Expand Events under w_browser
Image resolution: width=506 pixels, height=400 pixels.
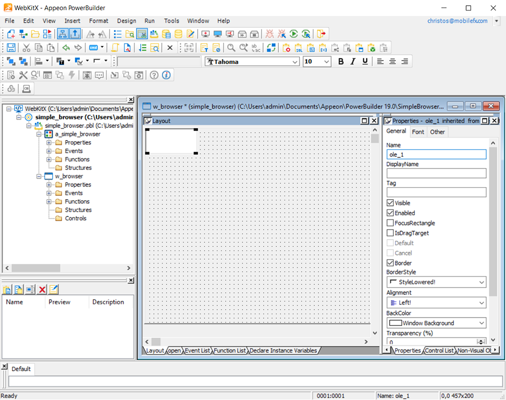(49, 193)
